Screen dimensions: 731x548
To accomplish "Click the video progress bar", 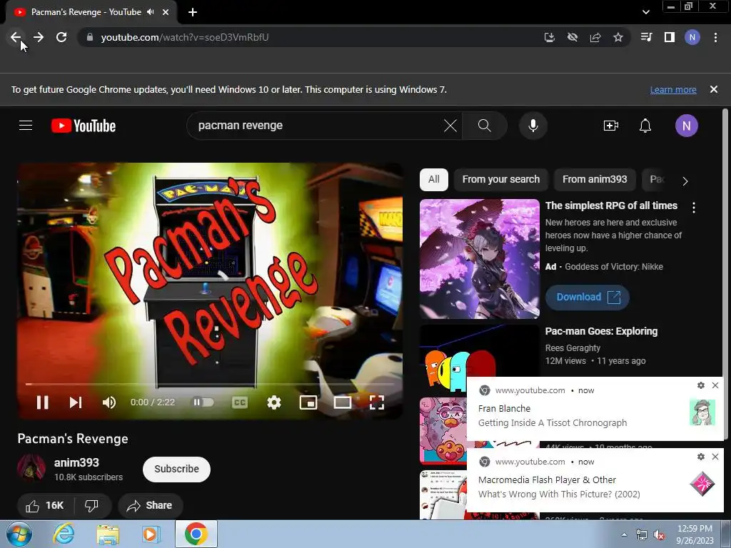I will pos(210,384).
